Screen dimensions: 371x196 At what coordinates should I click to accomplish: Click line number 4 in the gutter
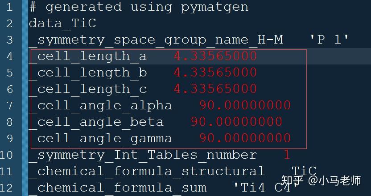pos(10,56)
